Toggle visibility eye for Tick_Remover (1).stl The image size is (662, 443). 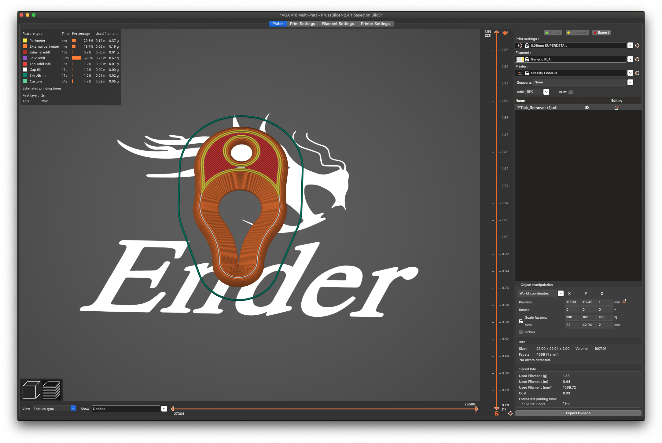pos(587,108)
